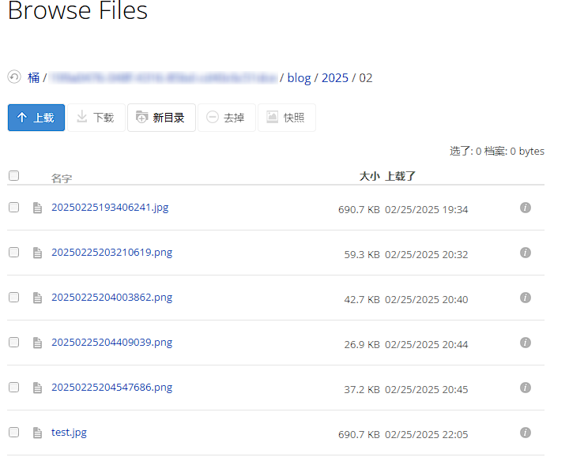Click info icon for 20250225204409039.png

526,343
